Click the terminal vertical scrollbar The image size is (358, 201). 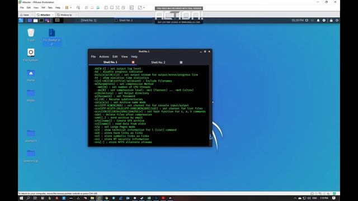tap(210, 106)
